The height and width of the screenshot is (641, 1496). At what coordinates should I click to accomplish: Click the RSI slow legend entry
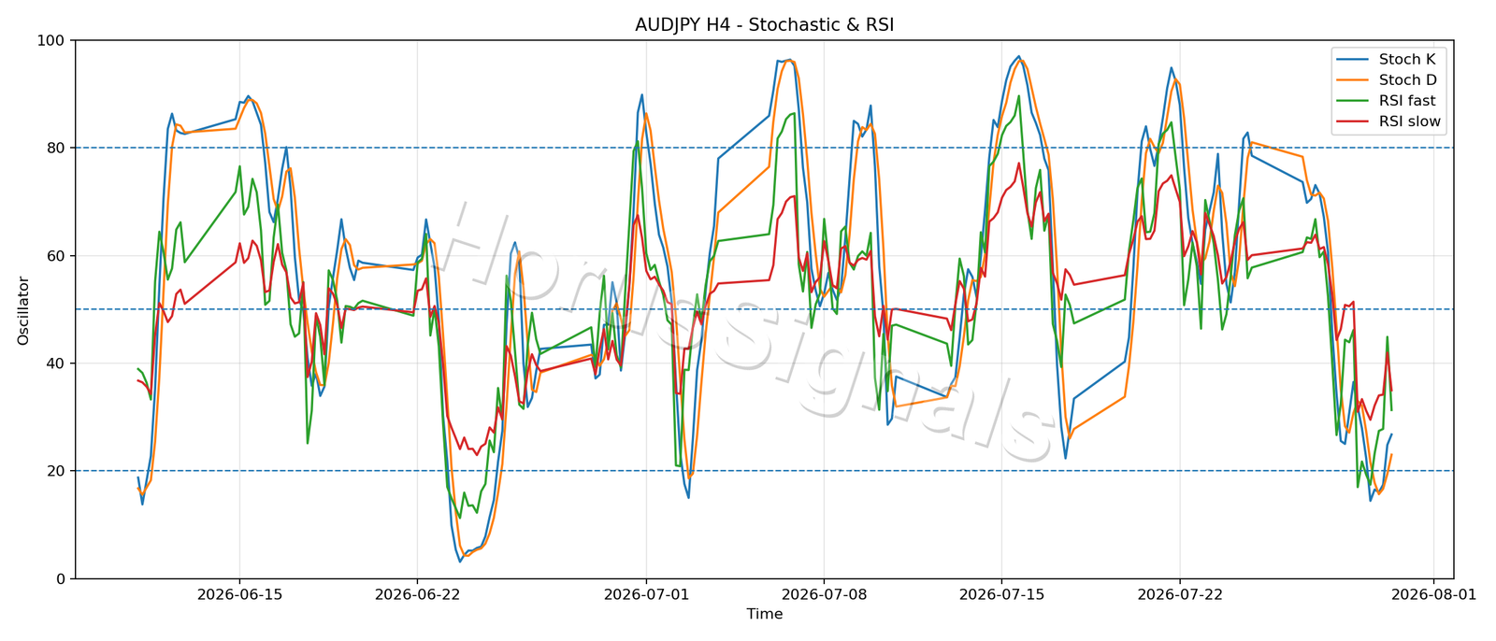[x=1388, y=121]
